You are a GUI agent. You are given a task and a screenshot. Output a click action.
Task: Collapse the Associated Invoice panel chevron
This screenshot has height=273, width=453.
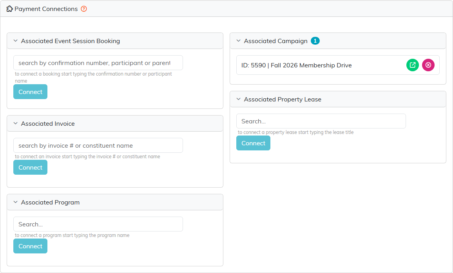point(16,123)
